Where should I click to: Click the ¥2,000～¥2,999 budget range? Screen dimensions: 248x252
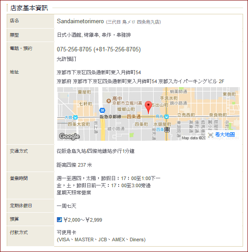tap(83, 220)
